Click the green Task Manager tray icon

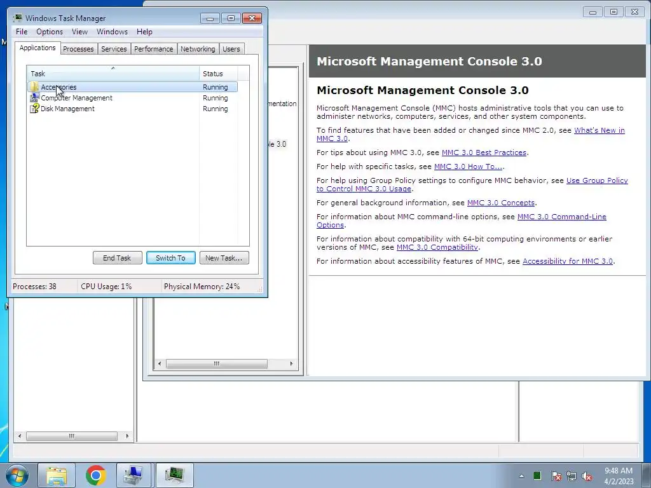click(x=537, y=475)
